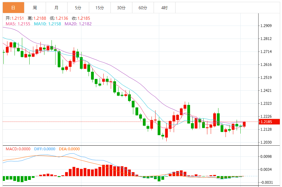This screenshot has width=282, height=187.
Task: Click the 1.2909 price axis label
Action: (266, 26)
